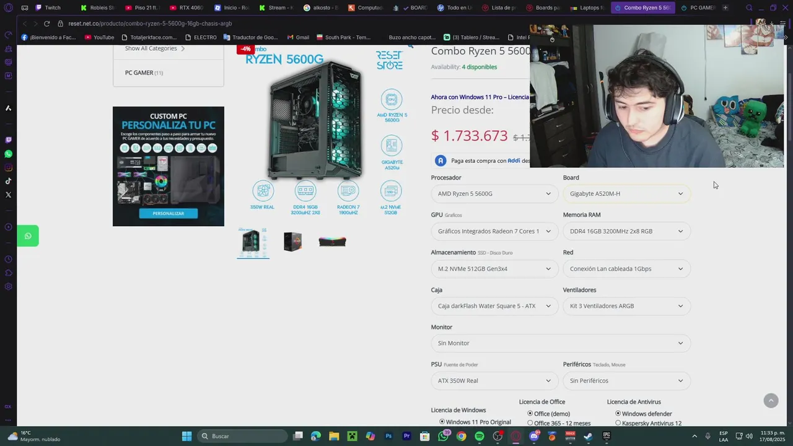This screenshot has height=446, width=793.
Task: Select Windows 11 Pro Original license
Action: click(x=442, y=422)
